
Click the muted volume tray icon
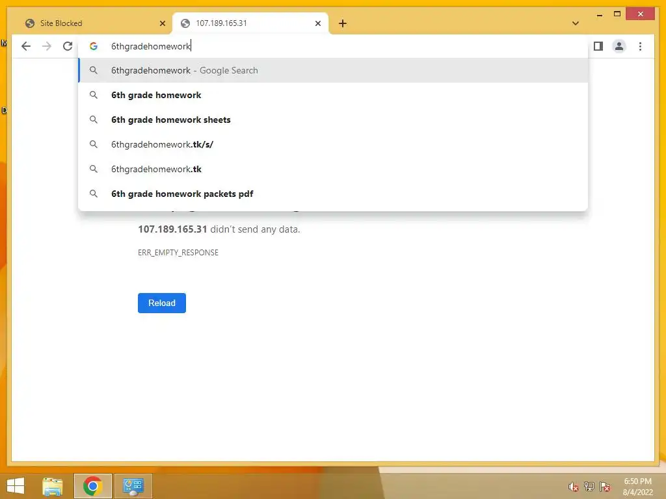tap(574, 486)
